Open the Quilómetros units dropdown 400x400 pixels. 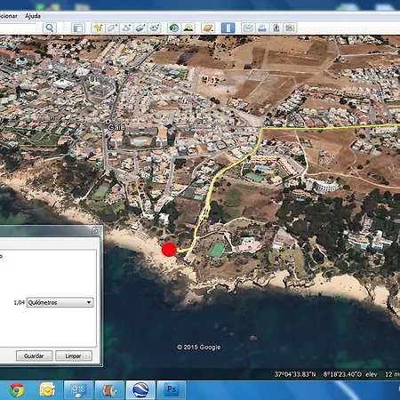[x=60, y=302]
